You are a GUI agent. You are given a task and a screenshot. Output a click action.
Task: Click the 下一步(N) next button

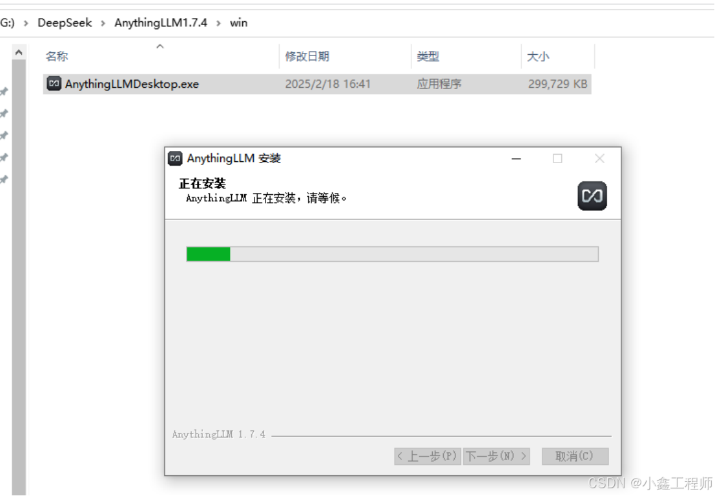click(496, 456)
